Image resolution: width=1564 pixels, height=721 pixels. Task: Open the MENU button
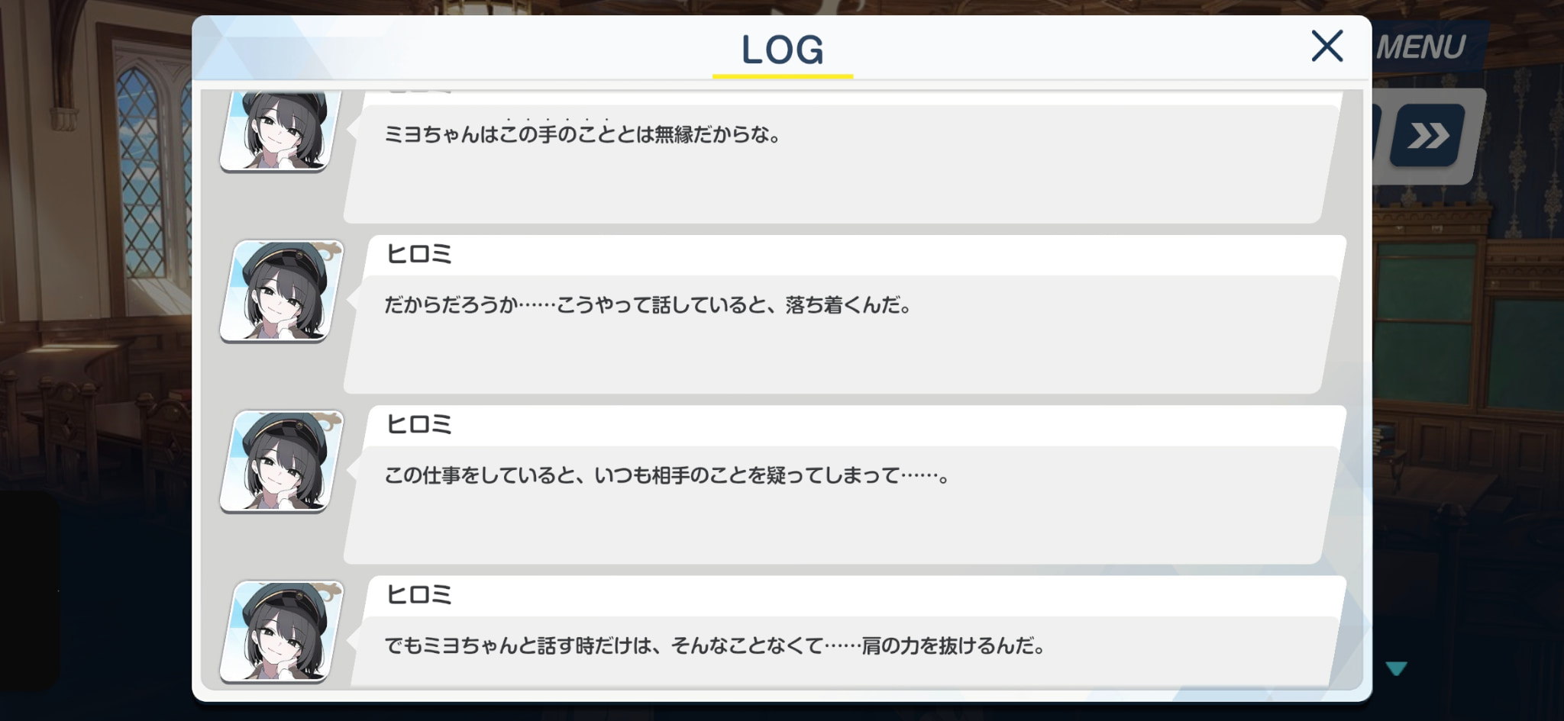1420,47
